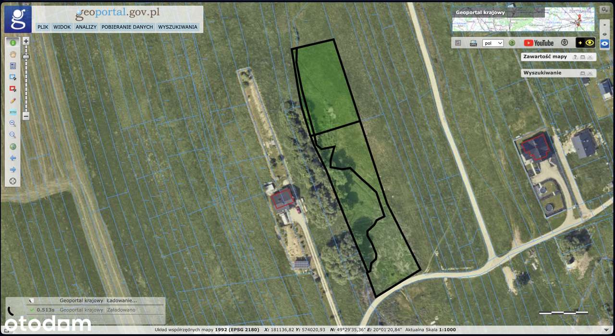
Task: Click the crossed circle clear tool
Action: 13,181
